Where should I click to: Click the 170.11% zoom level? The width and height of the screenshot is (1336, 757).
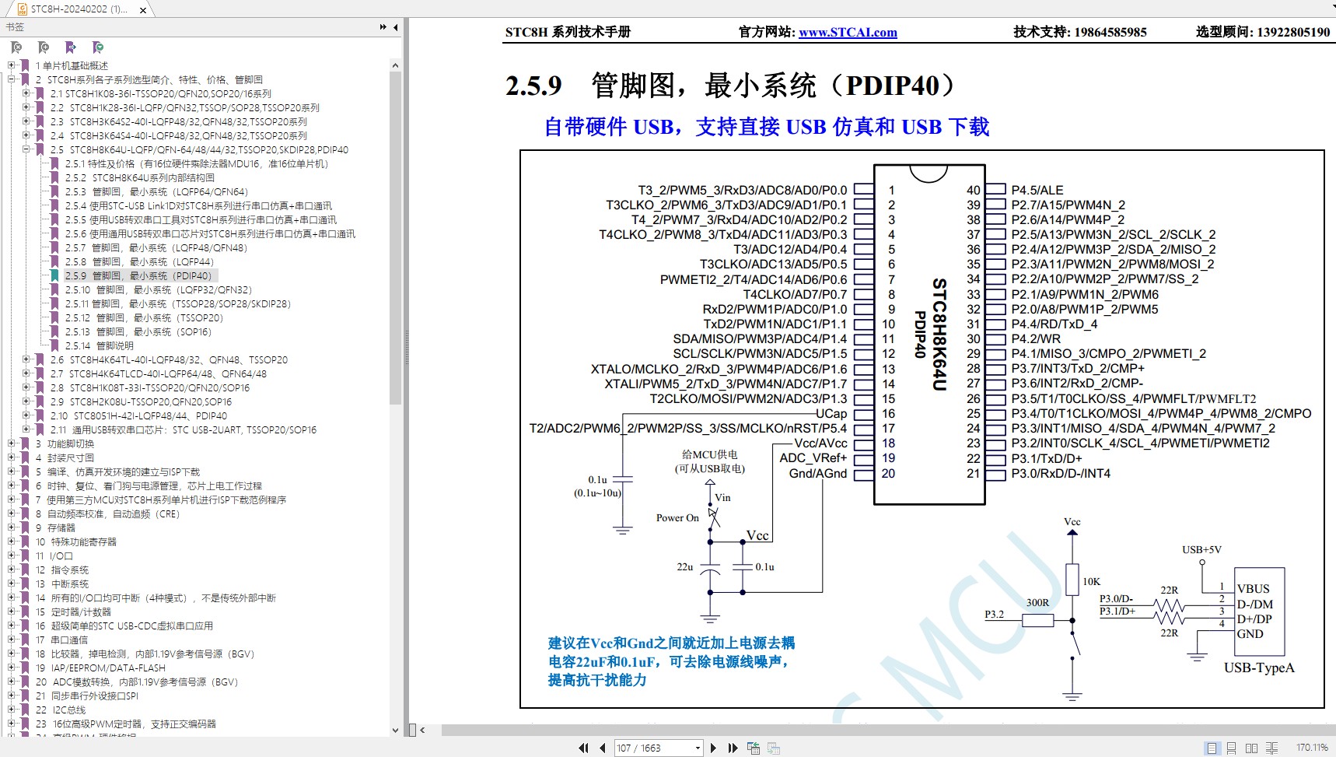[1312, 748]
